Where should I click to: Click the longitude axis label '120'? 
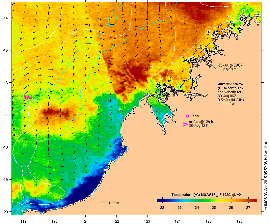click(55, 221)
